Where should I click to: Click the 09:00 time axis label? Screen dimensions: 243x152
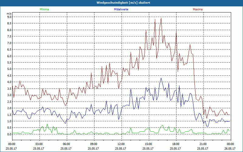coord(93,144)
